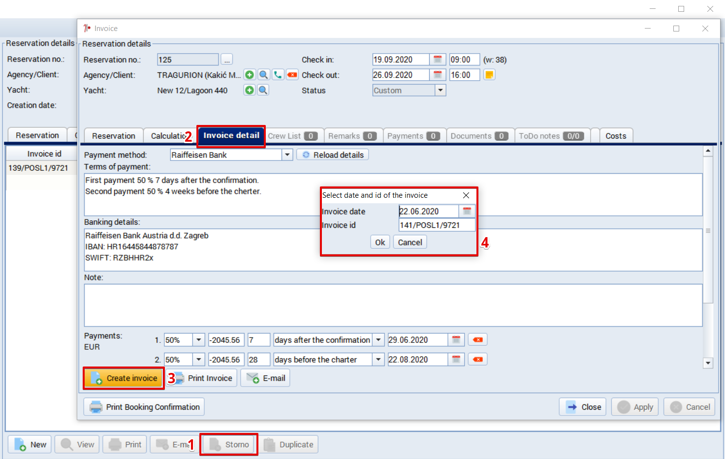Clear Agency/Client with red delete icon

[x=292, y=75]
